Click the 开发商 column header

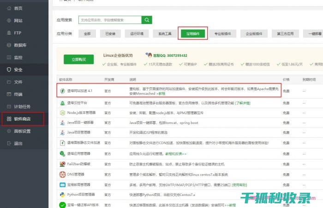(x=109, y=80)
